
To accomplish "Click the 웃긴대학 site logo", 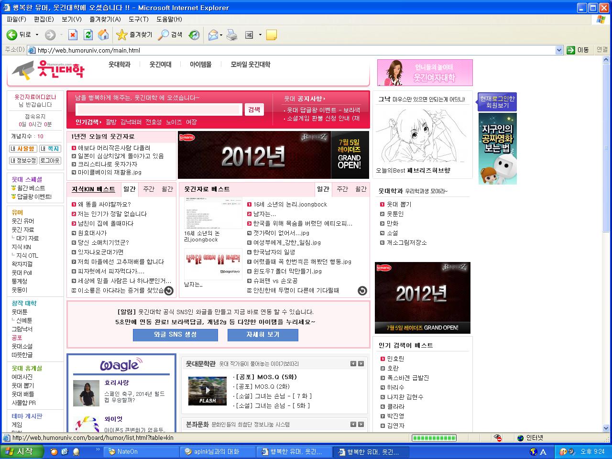I will click(x=48, y=70).
